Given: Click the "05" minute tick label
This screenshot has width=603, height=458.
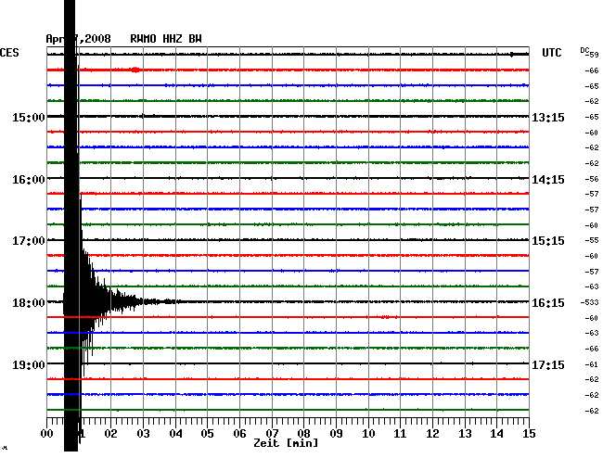Looking at the screenshot, I should tap(207, 434).
